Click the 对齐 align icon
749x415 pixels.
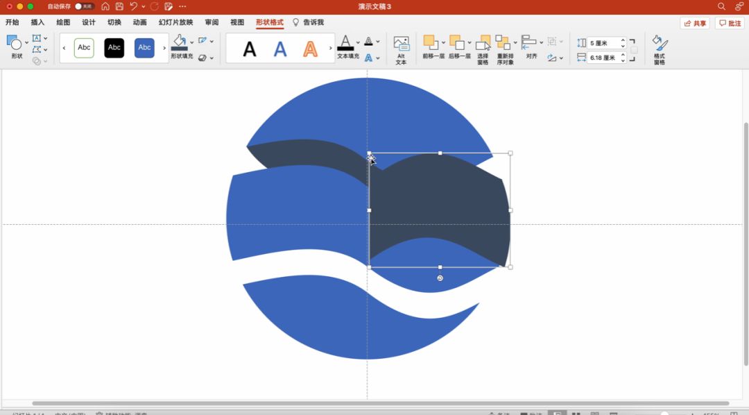(528, 42)
